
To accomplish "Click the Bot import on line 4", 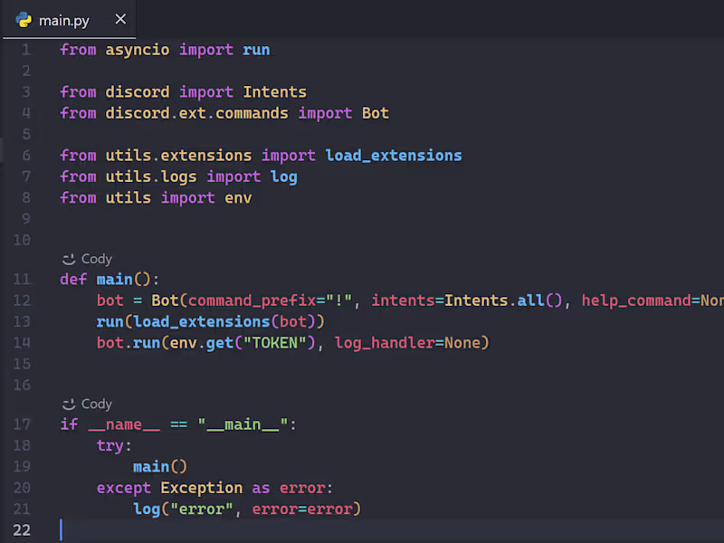I will click(375, 113).
